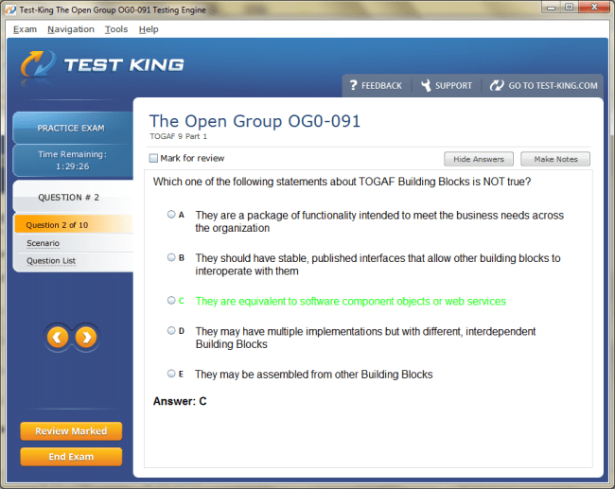Click the Time Remaining 1:29:26 display

coord(73,161)
